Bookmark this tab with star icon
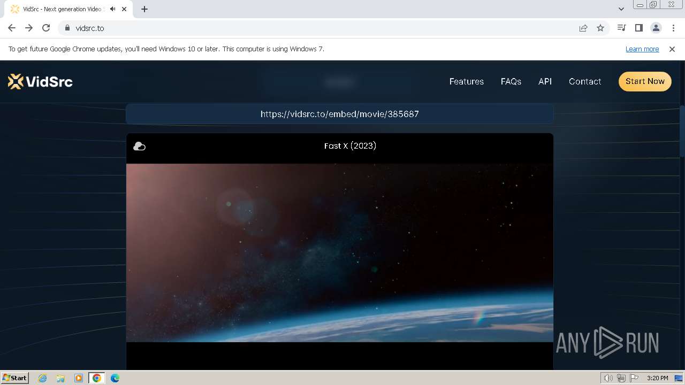 click(x=600, y=28)
